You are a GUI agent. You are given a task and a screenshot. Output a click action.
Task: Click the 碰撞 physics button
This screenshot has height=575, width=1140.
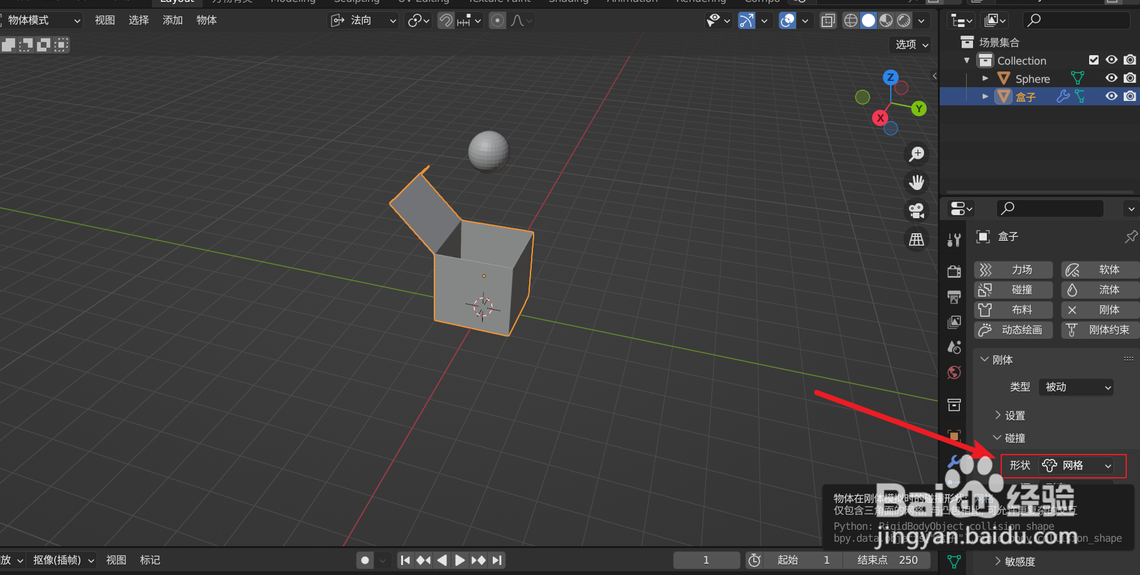(x=1013, y=290)
